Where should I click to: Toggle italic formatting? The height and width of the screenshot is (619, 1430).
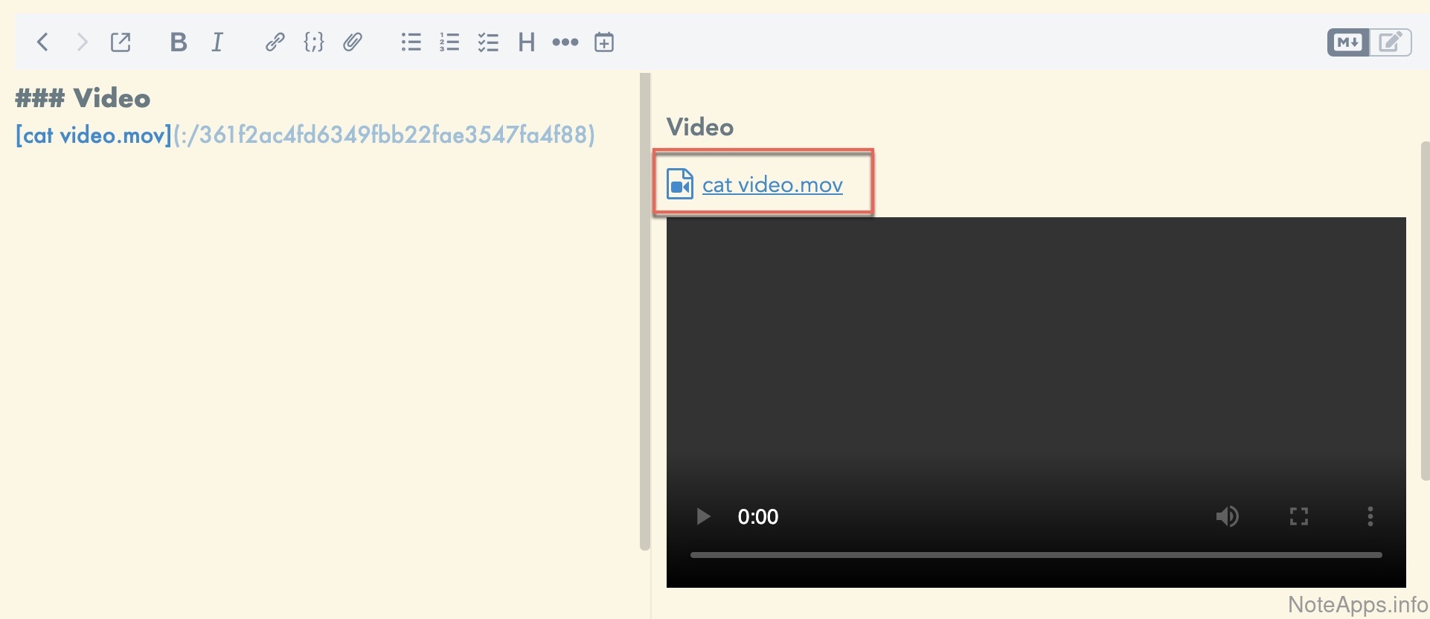217,42
